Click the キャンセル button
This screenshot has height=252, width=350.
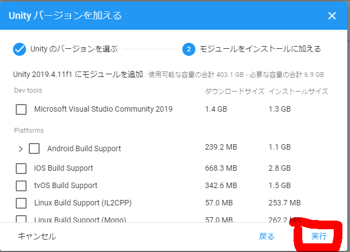[x=37, y=236]
